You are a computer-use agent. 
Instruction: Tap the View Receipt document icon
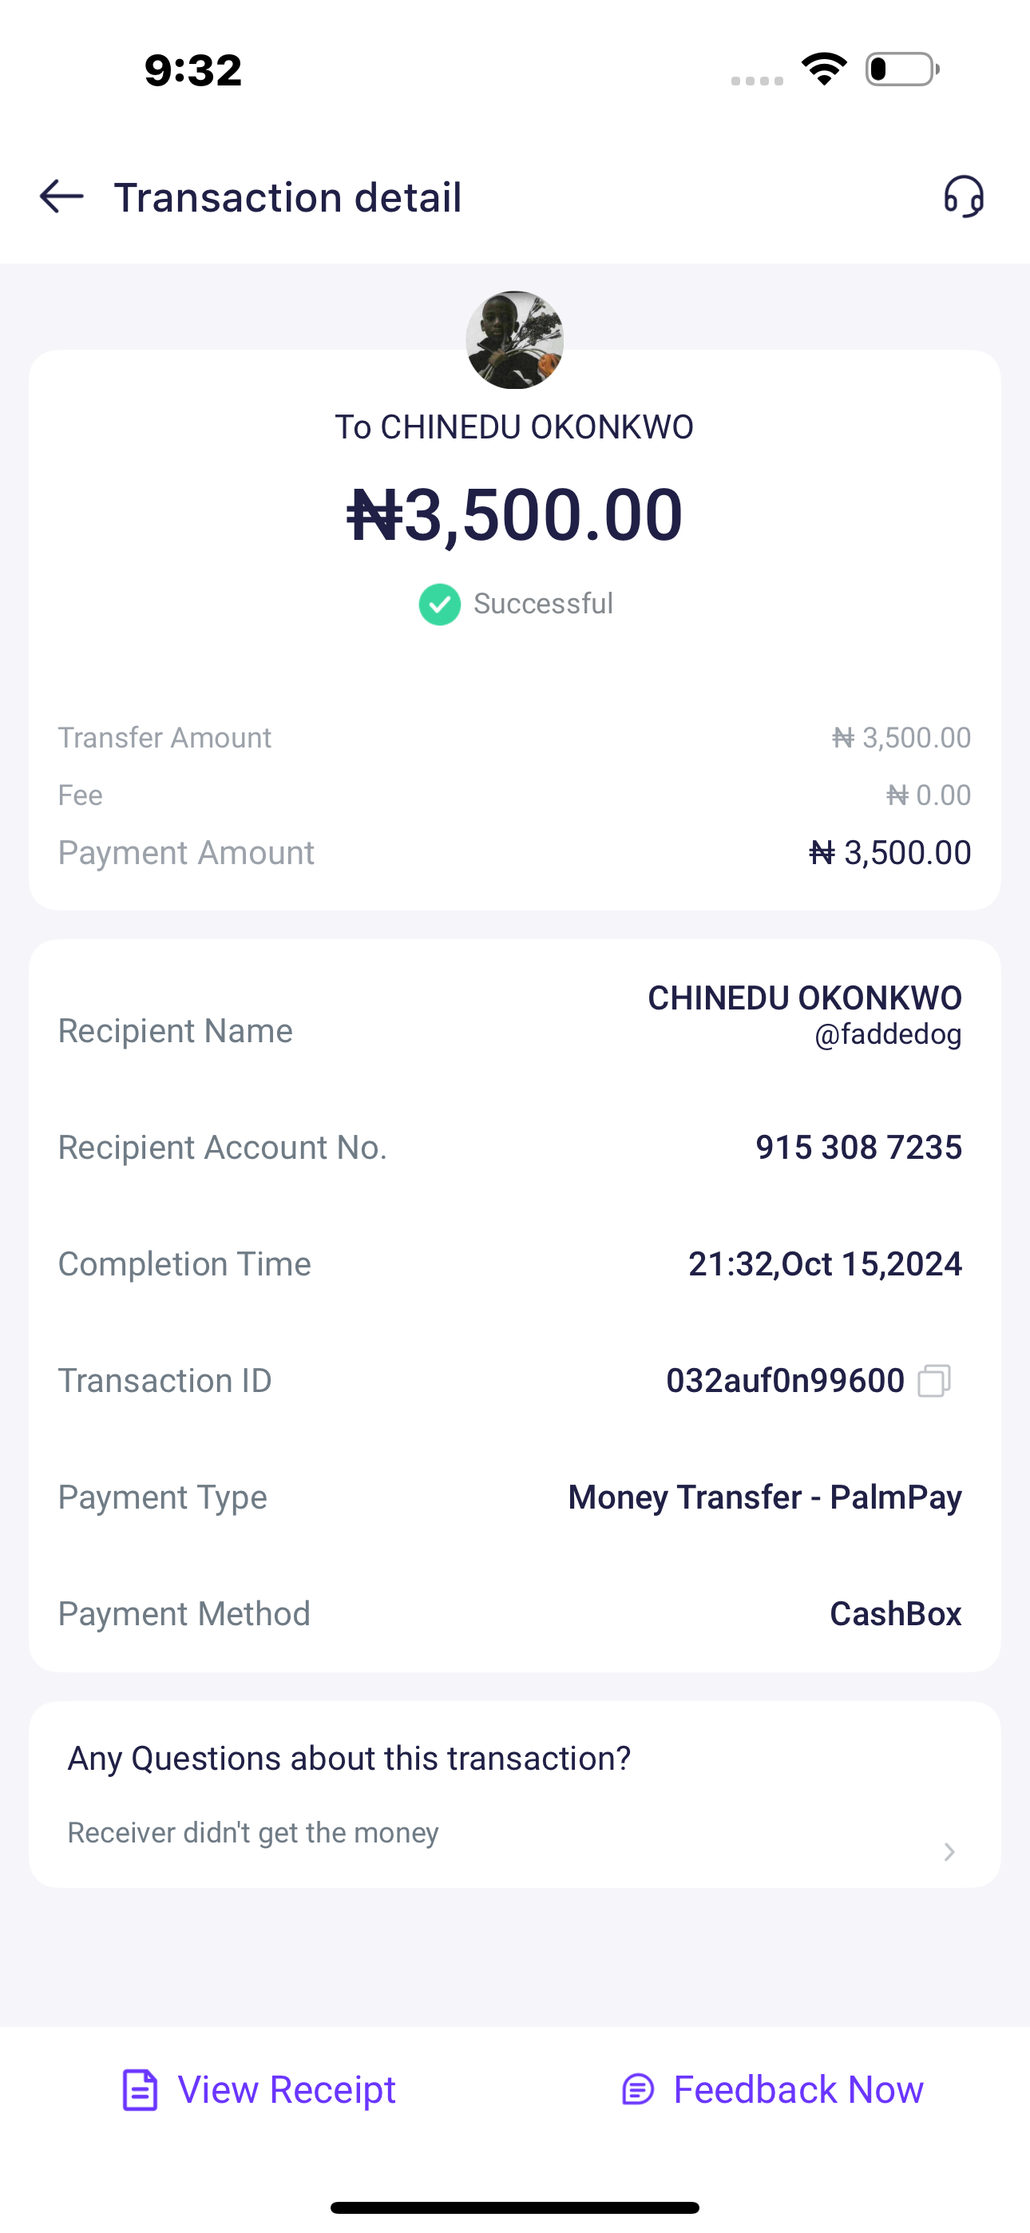(140, 2090)
